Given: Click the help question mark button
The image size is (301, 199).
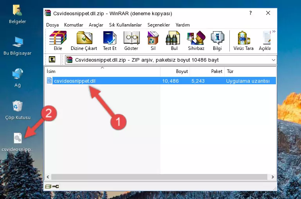Looking at the screenshot, I should (x=251, y=13).
